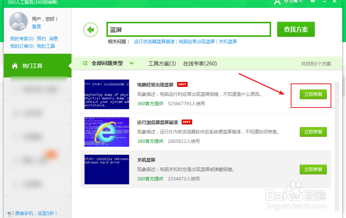The image size is (346, 218).
Task: Click related question 电脑经常出现蓝屏 link
Action: (197, 42)
